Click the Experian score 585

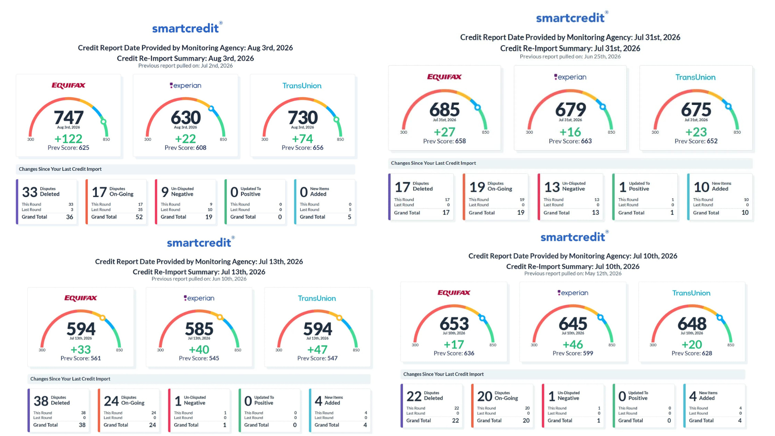click(x=199, y=329)
